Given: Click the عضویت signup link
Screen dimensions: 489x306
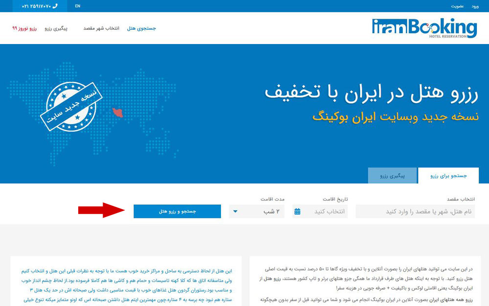Looking at the screenshot, I should [x=457, y=6].
